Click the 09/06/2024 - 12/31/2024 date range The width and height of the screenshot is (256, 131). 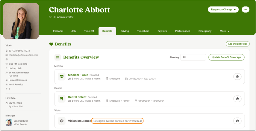pos(142,79)
